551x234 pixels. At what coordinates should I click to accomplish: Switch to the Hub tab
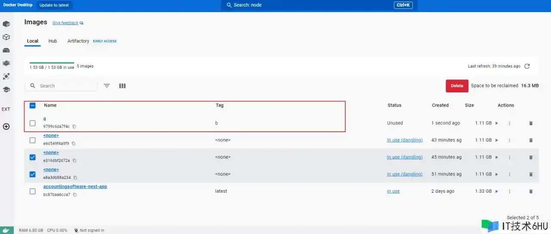pyautogui.click(x=53, y=41)
